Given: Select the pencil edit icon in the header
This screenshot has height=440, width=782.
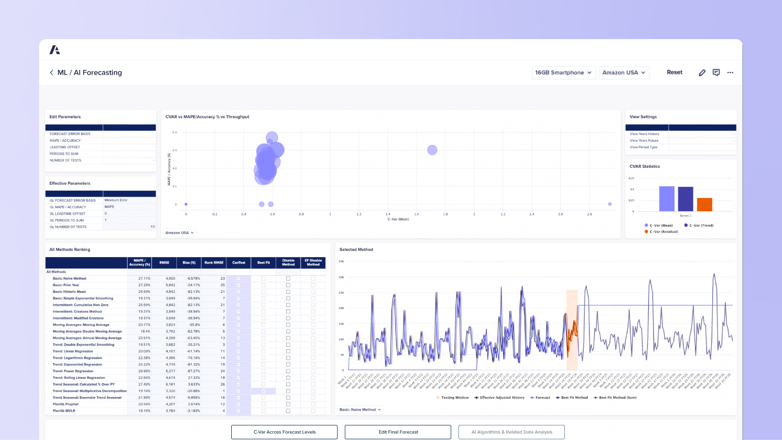Looking at the screenshot, I should coord(702,72).
